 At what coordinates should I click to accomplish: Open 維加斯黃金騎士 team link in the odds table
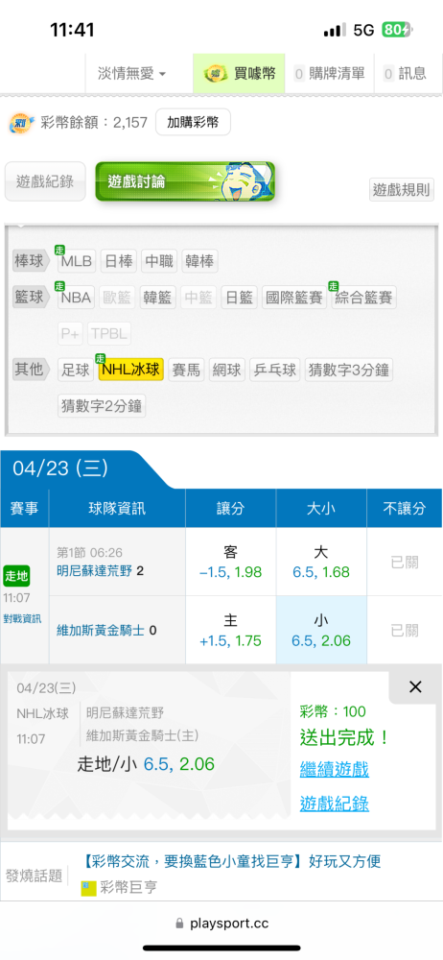101,630
